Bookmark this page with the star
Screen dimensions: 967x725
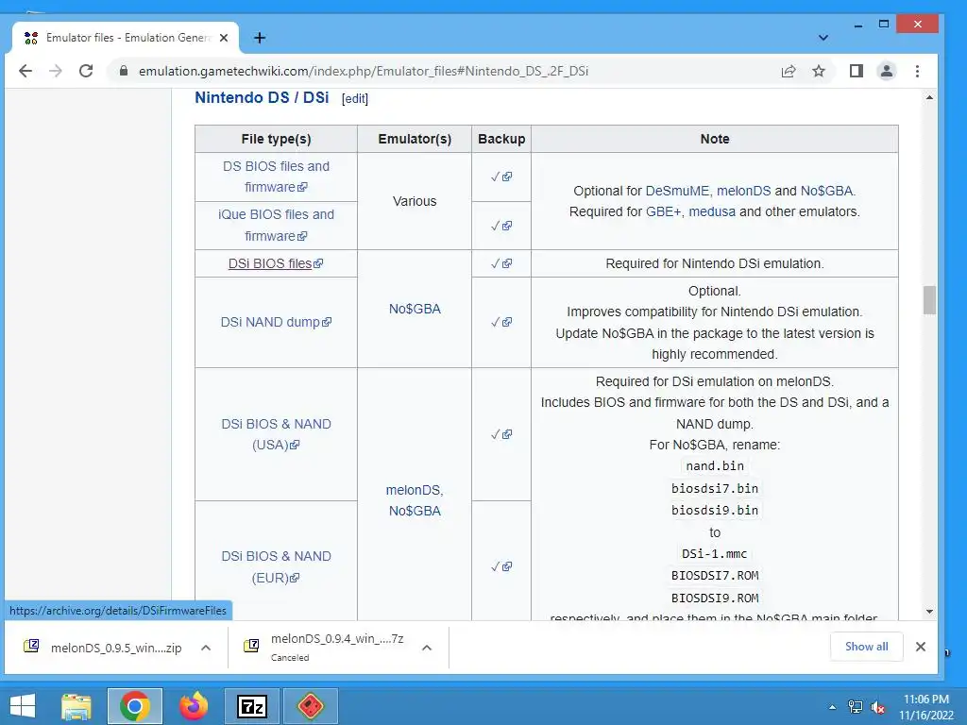819,71
